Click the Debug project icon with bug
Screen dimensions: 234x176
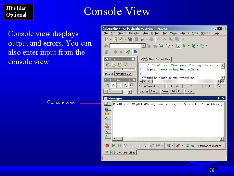point(193,46)
